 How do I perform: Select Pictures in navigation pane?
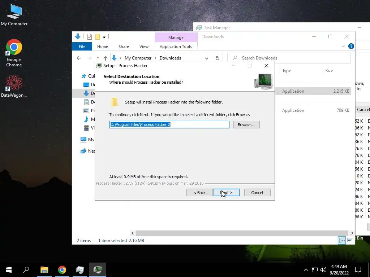click(x=89, y=110)
